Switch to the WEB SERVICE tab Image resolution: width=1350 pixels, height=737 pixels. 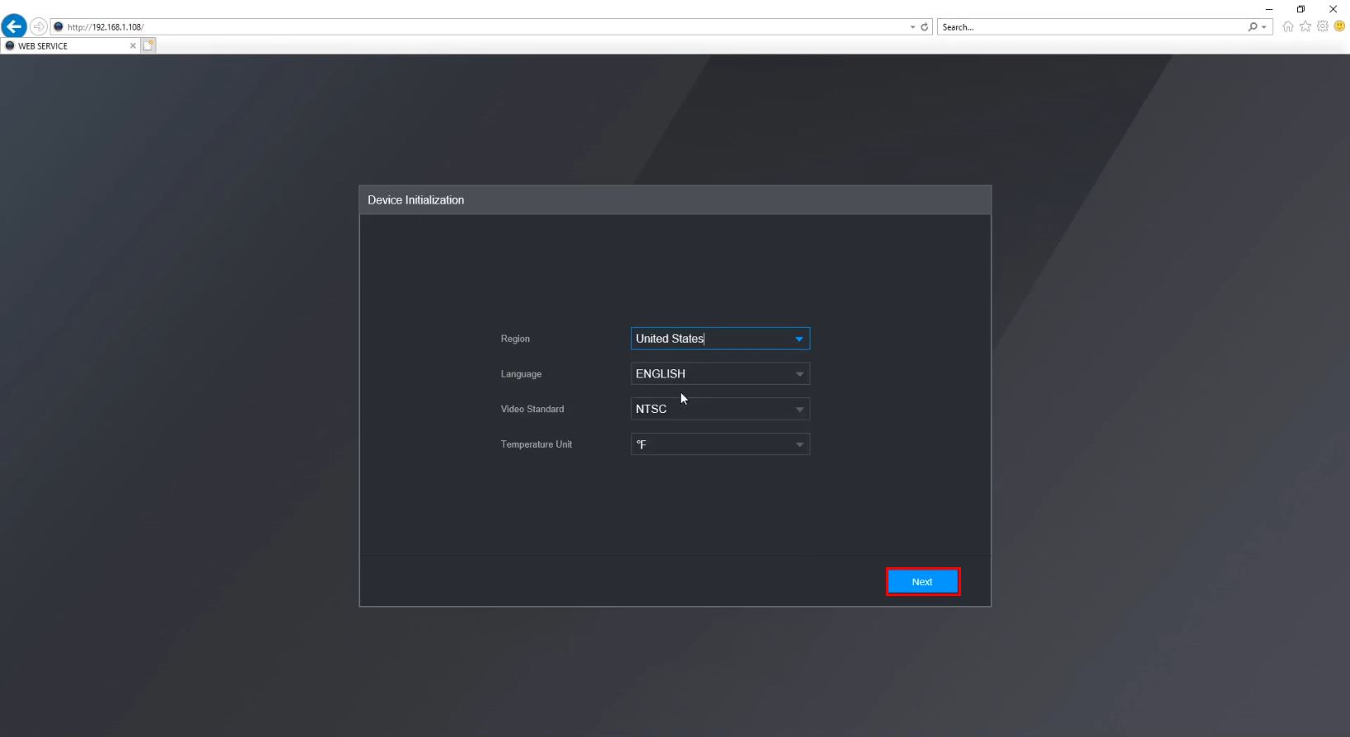(x=70, y=46)
